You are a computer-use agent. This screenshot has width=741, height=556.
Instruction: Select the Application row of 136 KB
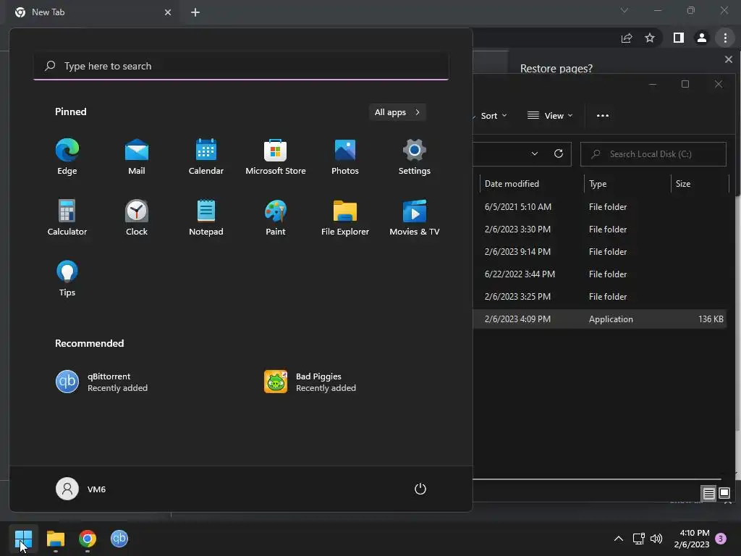coord(600,319)
